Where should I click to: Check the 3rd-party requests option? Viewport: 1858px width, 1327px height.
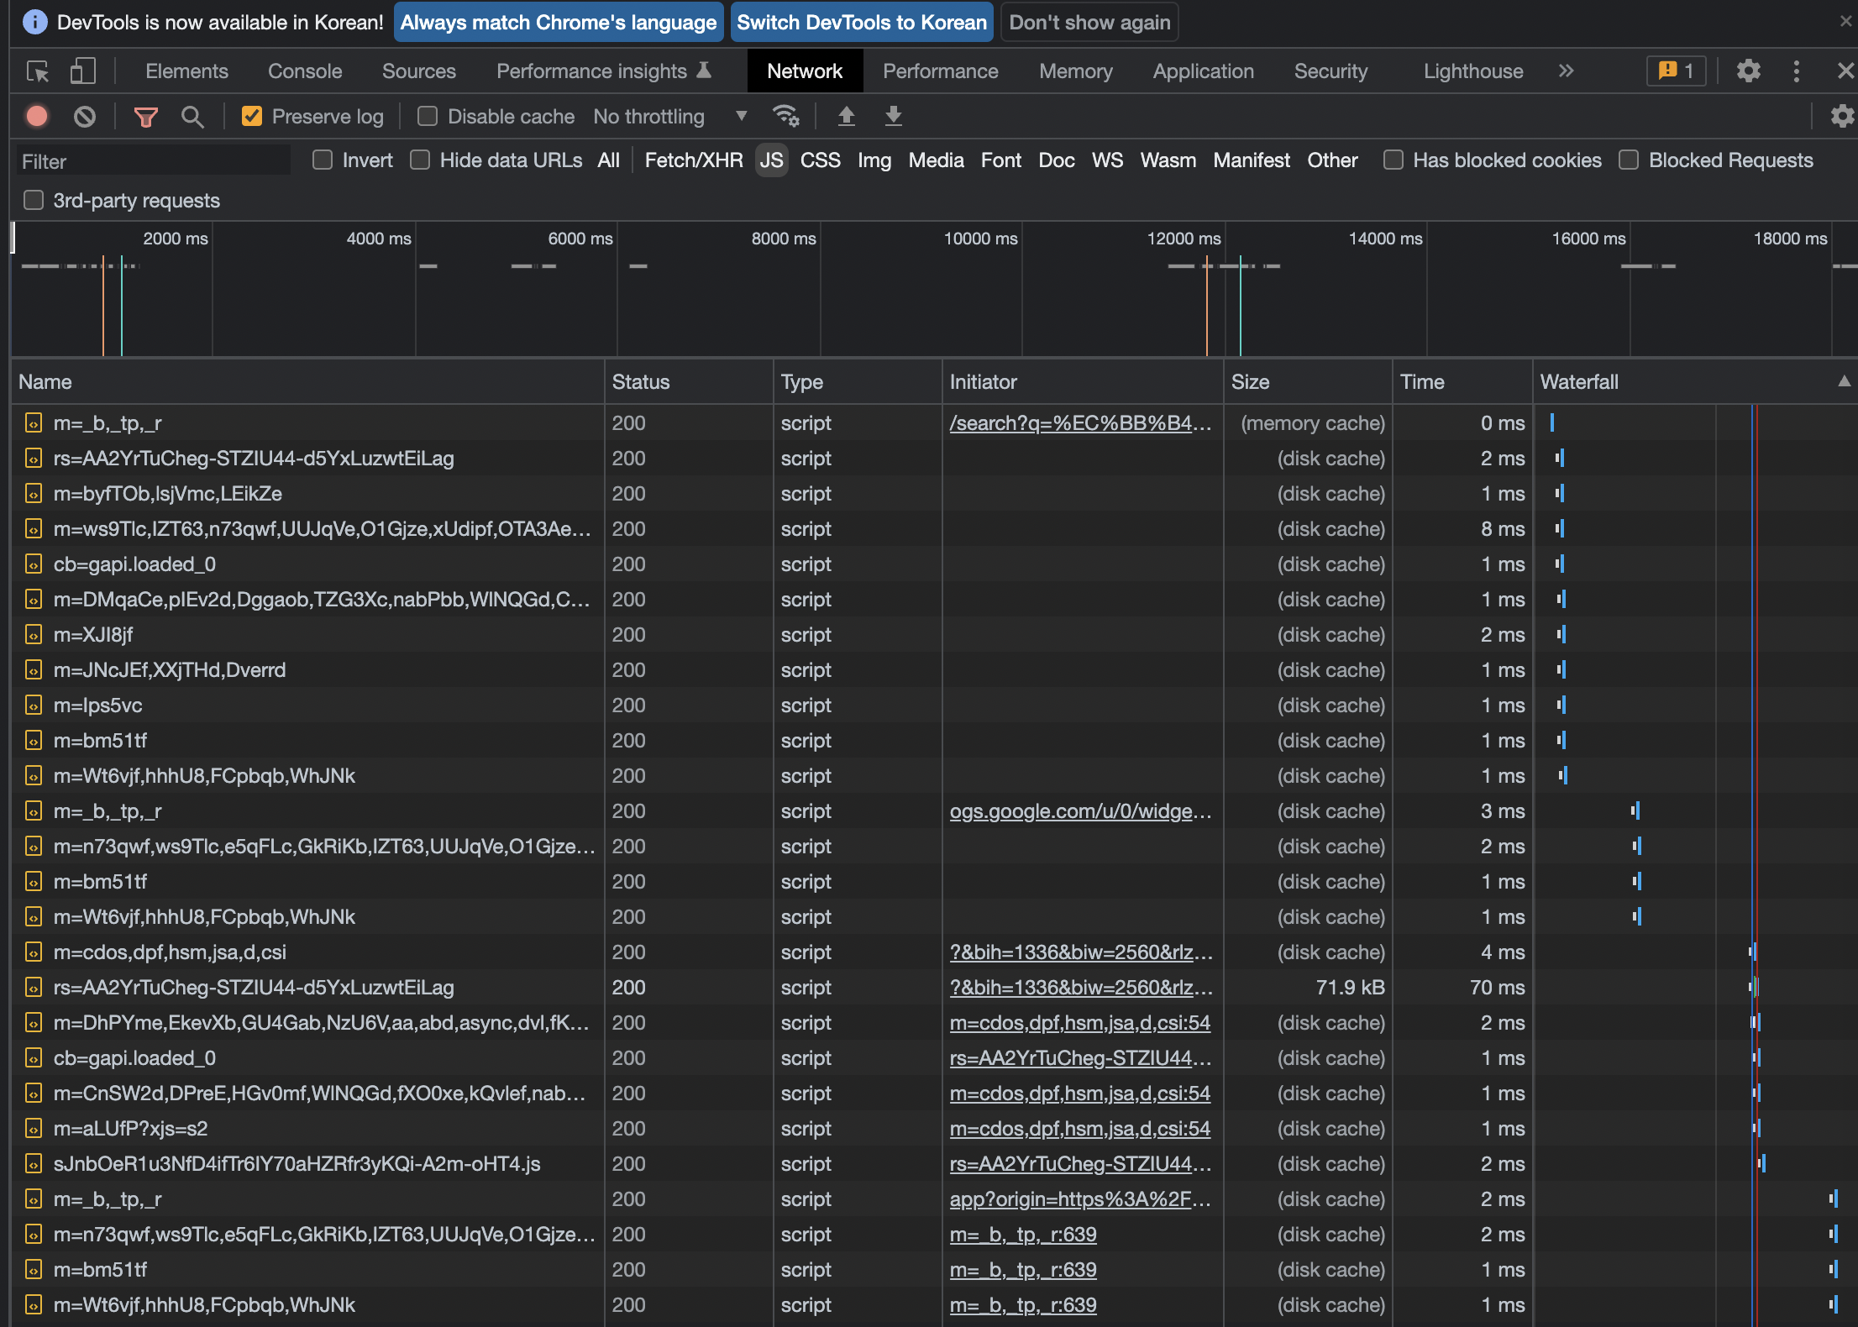[x=34, y=200]
